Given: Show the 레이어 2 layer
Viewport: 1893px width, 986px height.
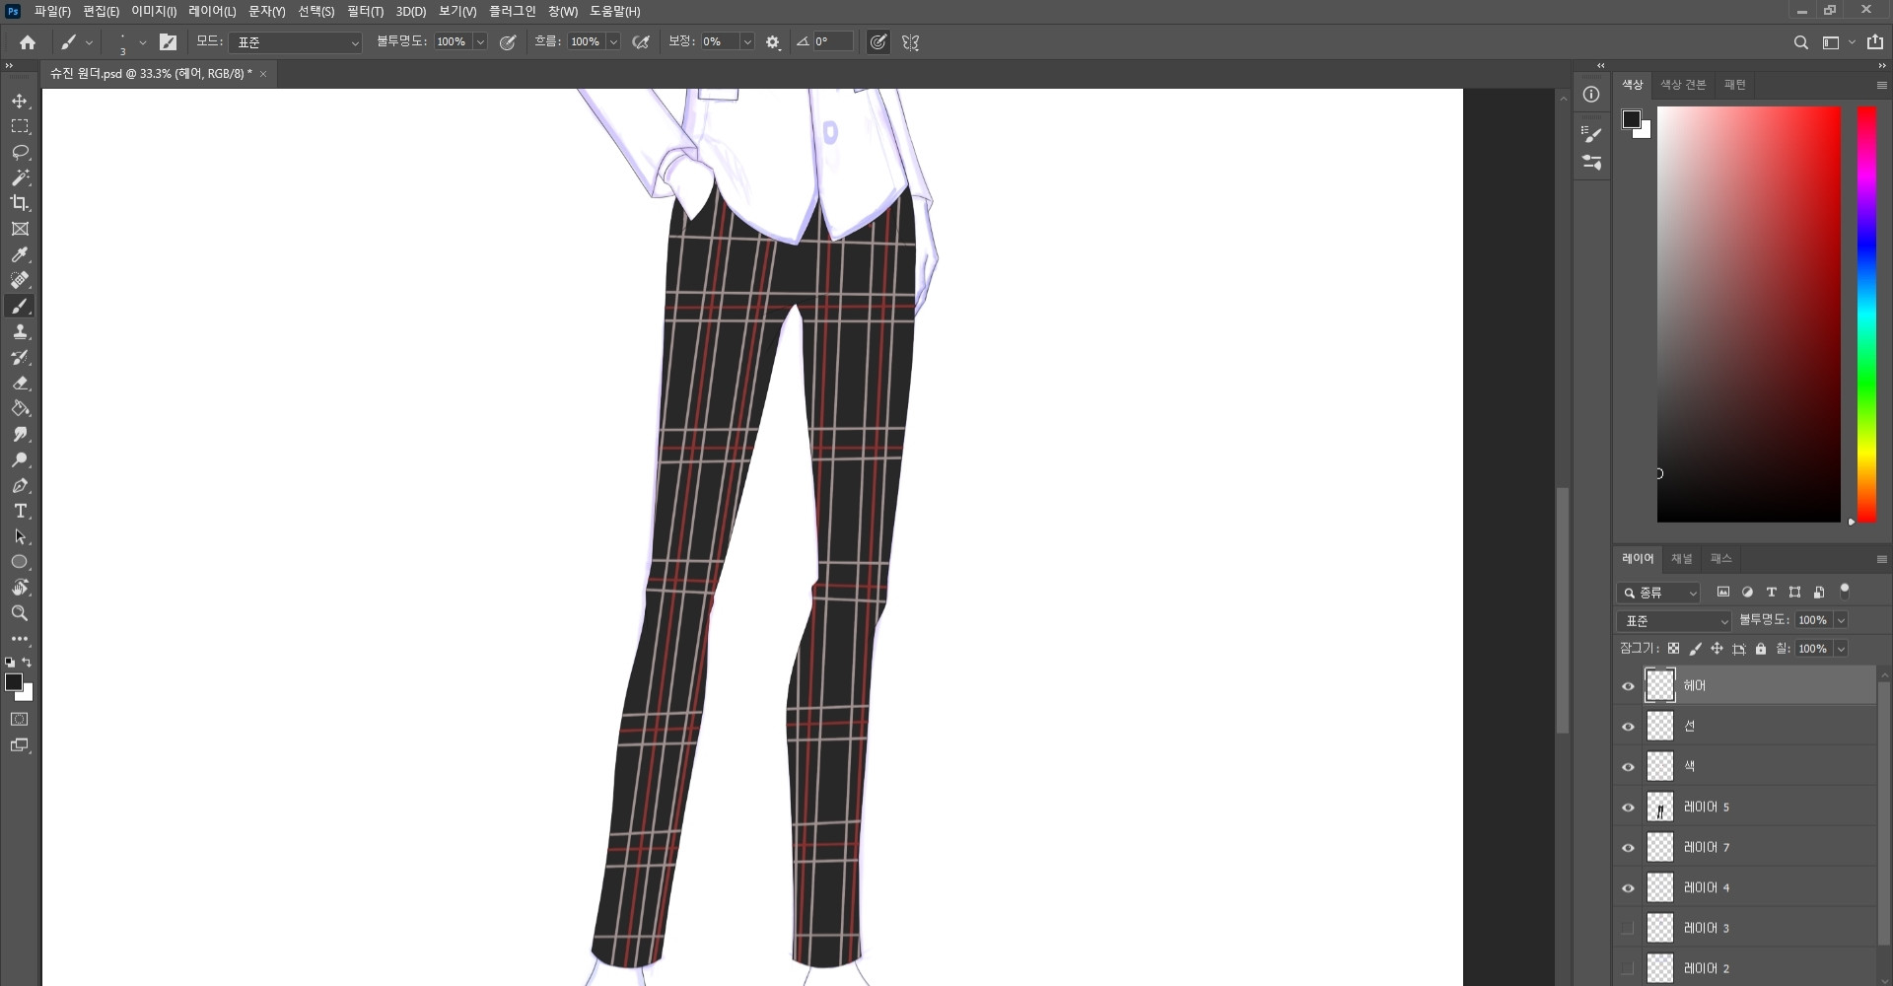Looking at the screenshot, I should point(1628,969).
